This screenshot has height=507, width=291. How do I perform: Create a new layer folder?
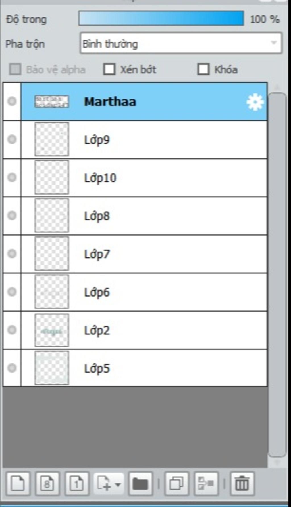pyautogui.click(x=140, y=484)
